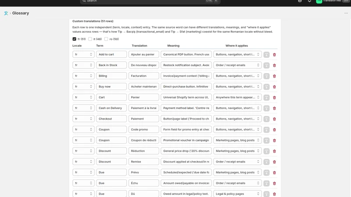Delete the Billing row
Screen dimensions: 351x197
274,76
